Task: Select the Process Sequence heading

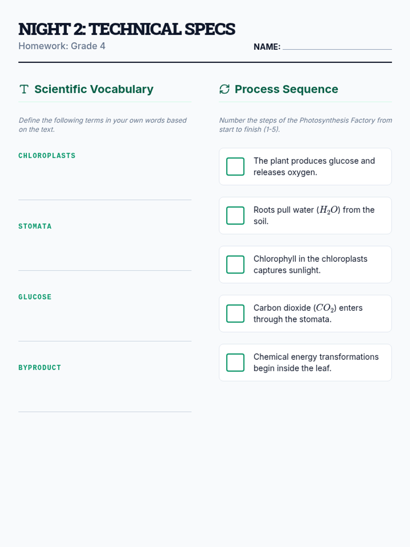Action: (286, 89)
